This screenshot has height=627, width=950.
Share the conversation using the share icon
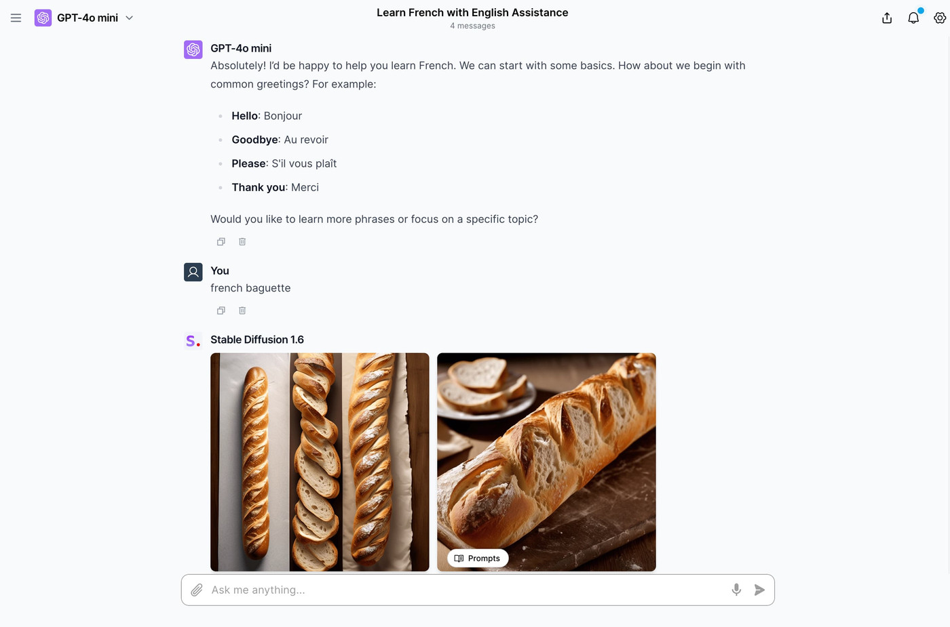pyautogui.click(x=887, y=18)
